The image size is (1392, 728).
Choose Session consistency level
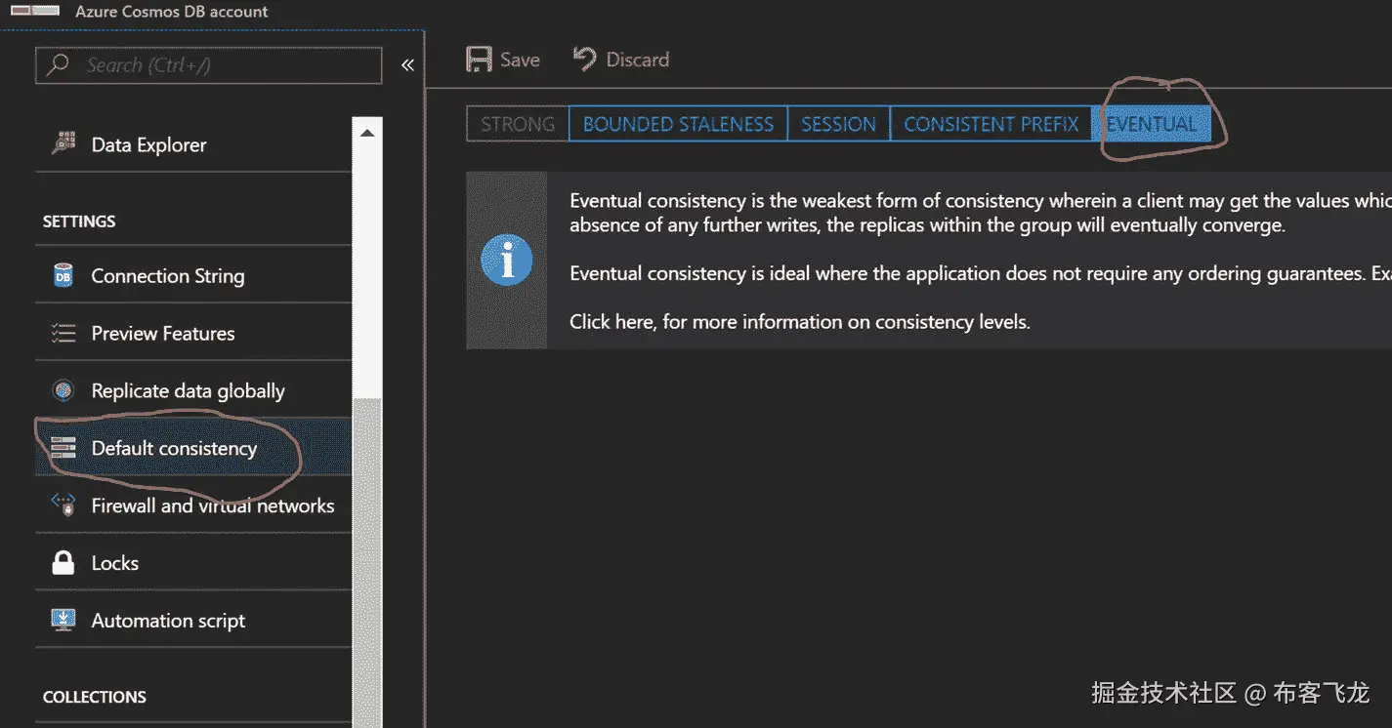(838, 124)
